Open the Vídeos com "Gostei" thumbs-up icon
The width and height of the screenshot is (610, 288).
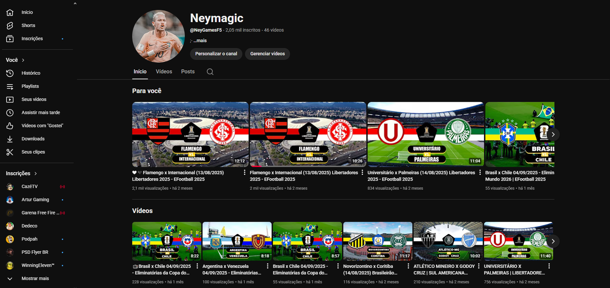click(10, 126)
